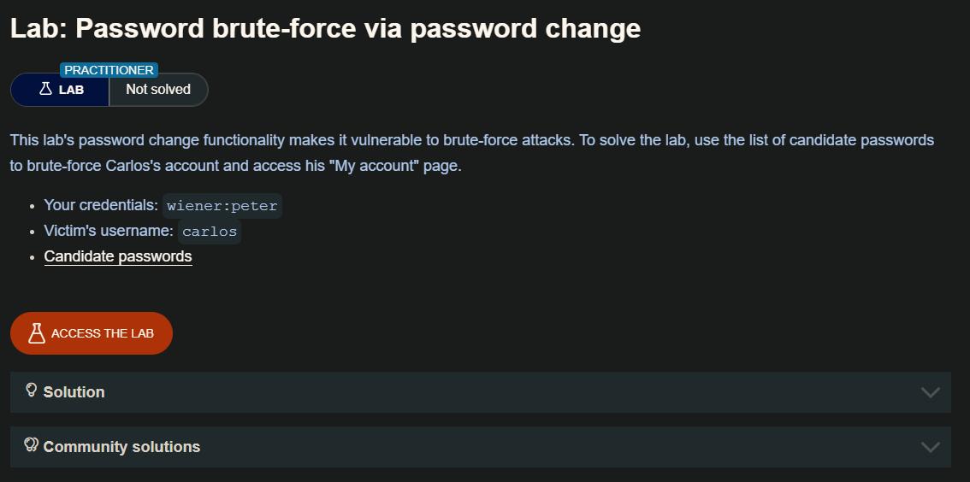Screen dimensions: 970x482
Task: Open the Solution section header text
Action: click(74, 392)
